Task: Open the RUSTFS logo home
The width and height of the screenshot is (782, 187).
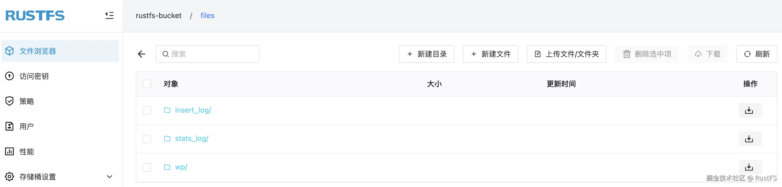Action: (x=35, y=15)
